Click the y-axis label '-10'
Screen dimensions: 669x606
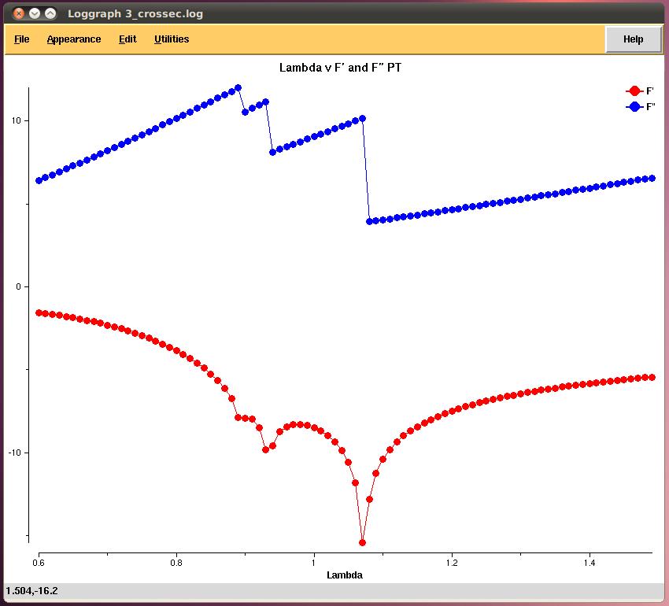pyautogui.click(x=14, y=453)
